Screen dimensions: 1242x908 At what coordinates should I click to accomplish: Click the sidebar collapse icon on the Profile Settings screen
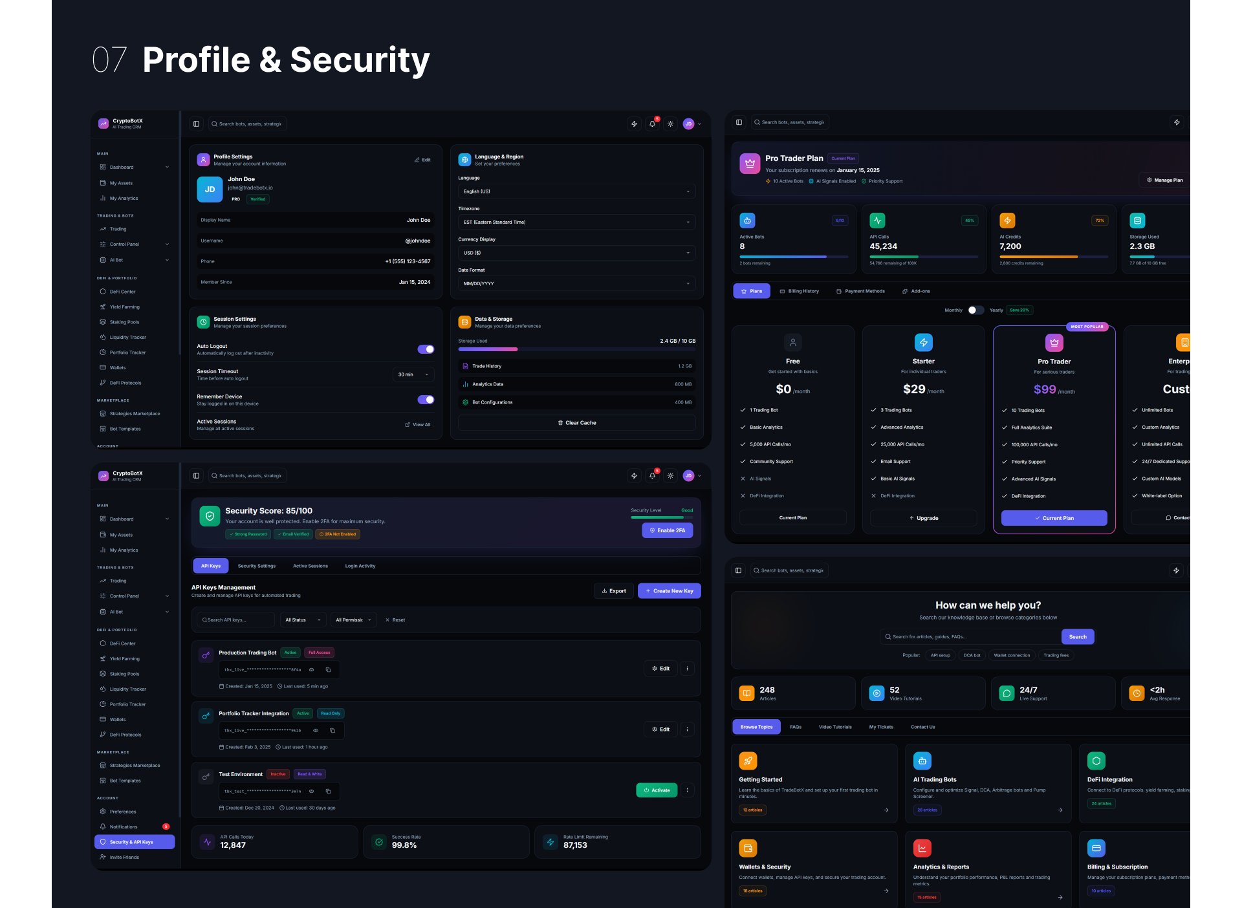coord(196,124)
